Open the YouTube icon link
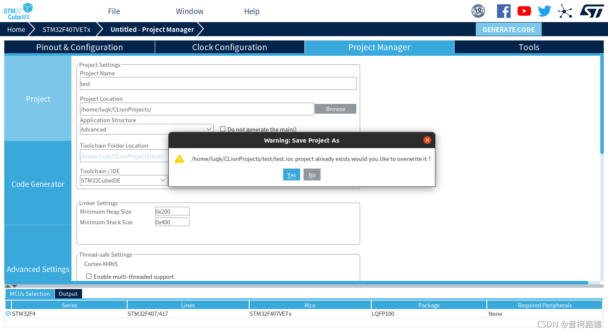 pyautogui.click(x=524, y=11)
